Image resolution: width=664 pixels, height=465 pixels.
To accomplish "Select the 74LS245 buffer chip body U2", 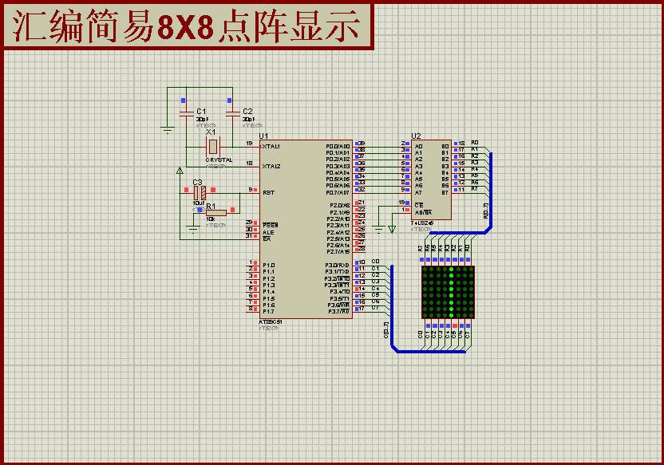I will pyautogui.click(x=431, y=179).
